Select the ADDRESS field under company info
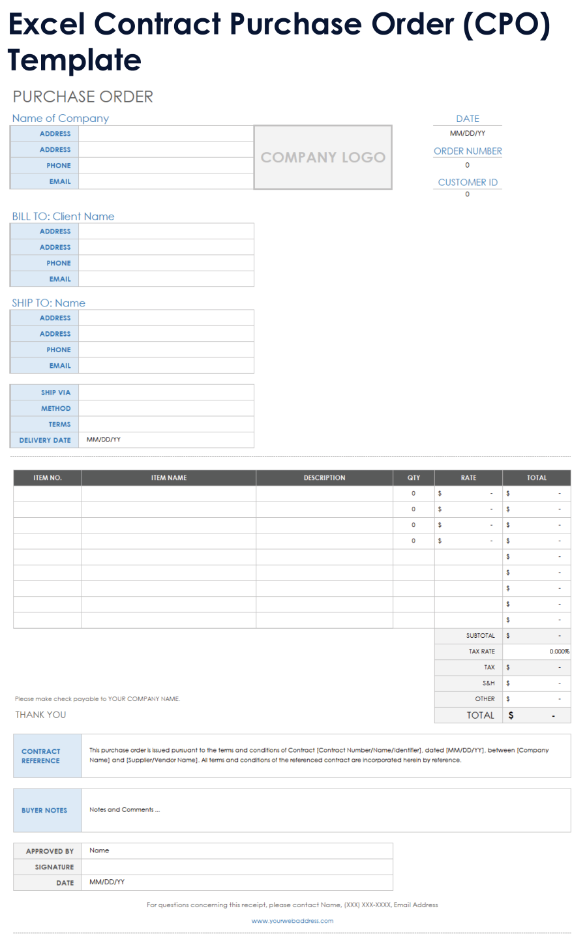The width and height of the screenshot is (587, 945). [165, 133]
